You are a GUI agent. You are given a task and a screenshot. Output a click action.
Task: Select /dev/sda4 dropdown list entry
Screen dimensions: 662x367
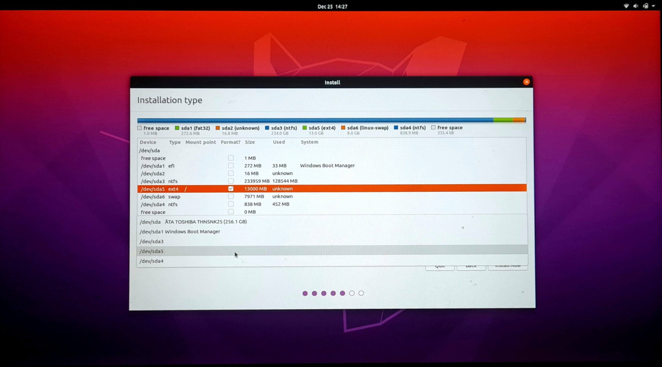[152, 261]
